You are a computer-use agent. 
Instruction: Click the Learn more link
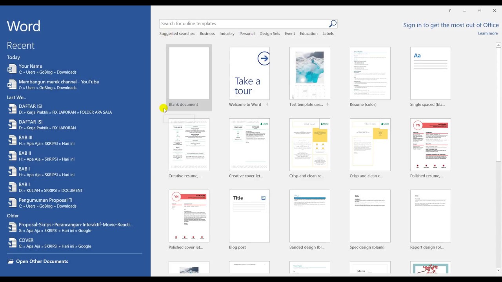tap(488, 33)
